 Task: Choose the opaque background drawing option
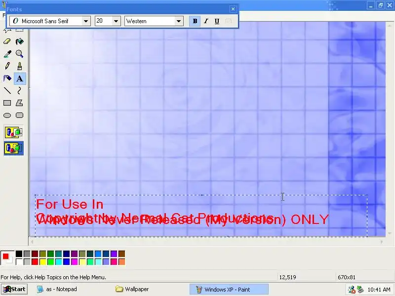coord(14,132)
